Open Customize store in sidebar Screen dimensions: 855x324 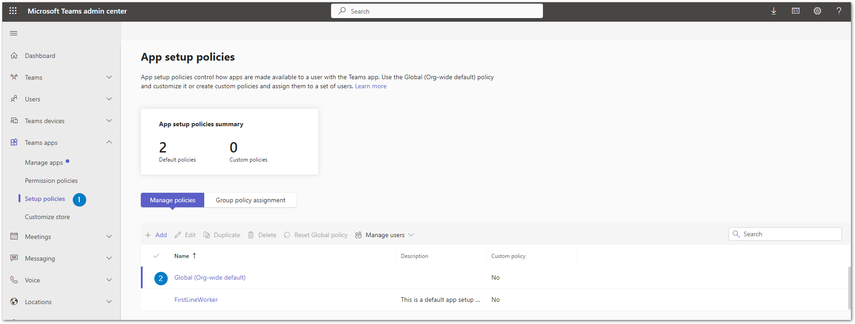click(47, 217)
